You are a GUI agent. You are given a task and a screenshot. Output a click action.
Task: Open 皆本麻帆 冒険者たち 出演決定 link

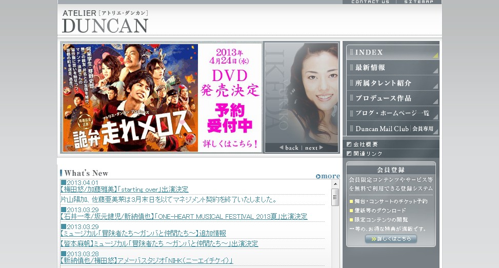pos(159,243)
